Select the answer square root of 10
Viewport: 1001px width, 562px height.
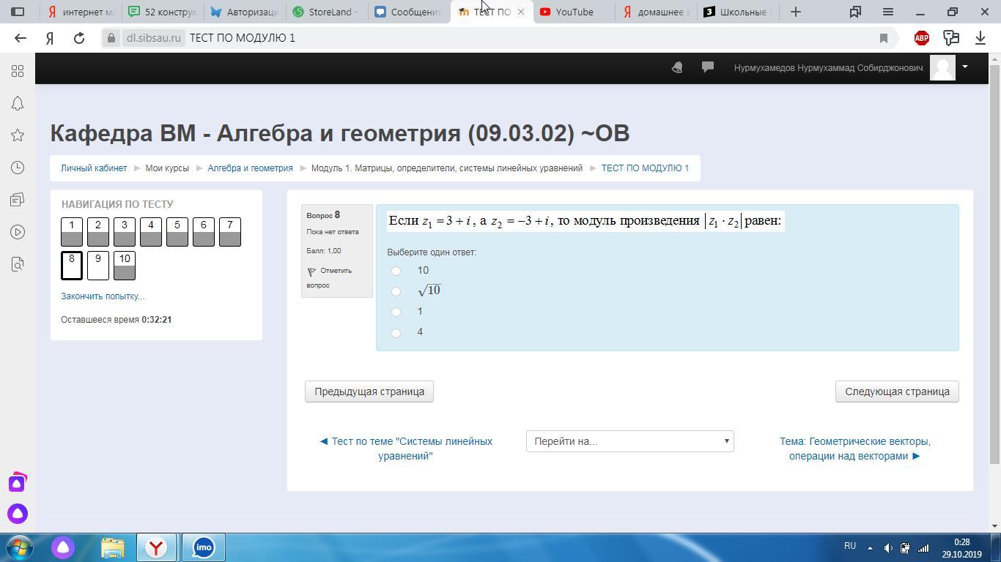pos(396,291)
